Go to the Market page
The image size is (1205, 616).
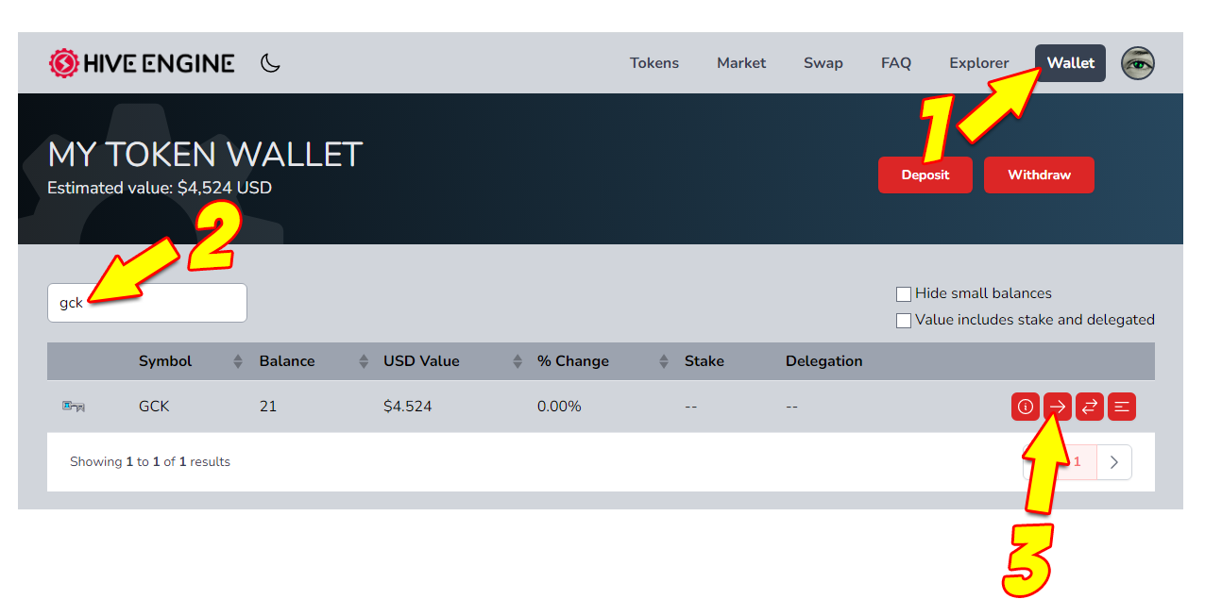click(x=741, y=63)
